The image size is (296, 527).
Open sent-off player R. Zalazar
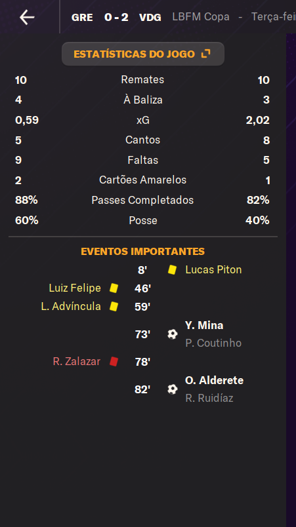click(x=76, y=361)
